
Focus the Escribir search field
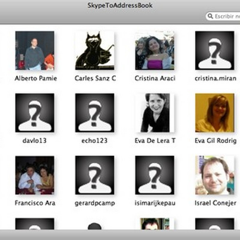click(x=223, y=16)
